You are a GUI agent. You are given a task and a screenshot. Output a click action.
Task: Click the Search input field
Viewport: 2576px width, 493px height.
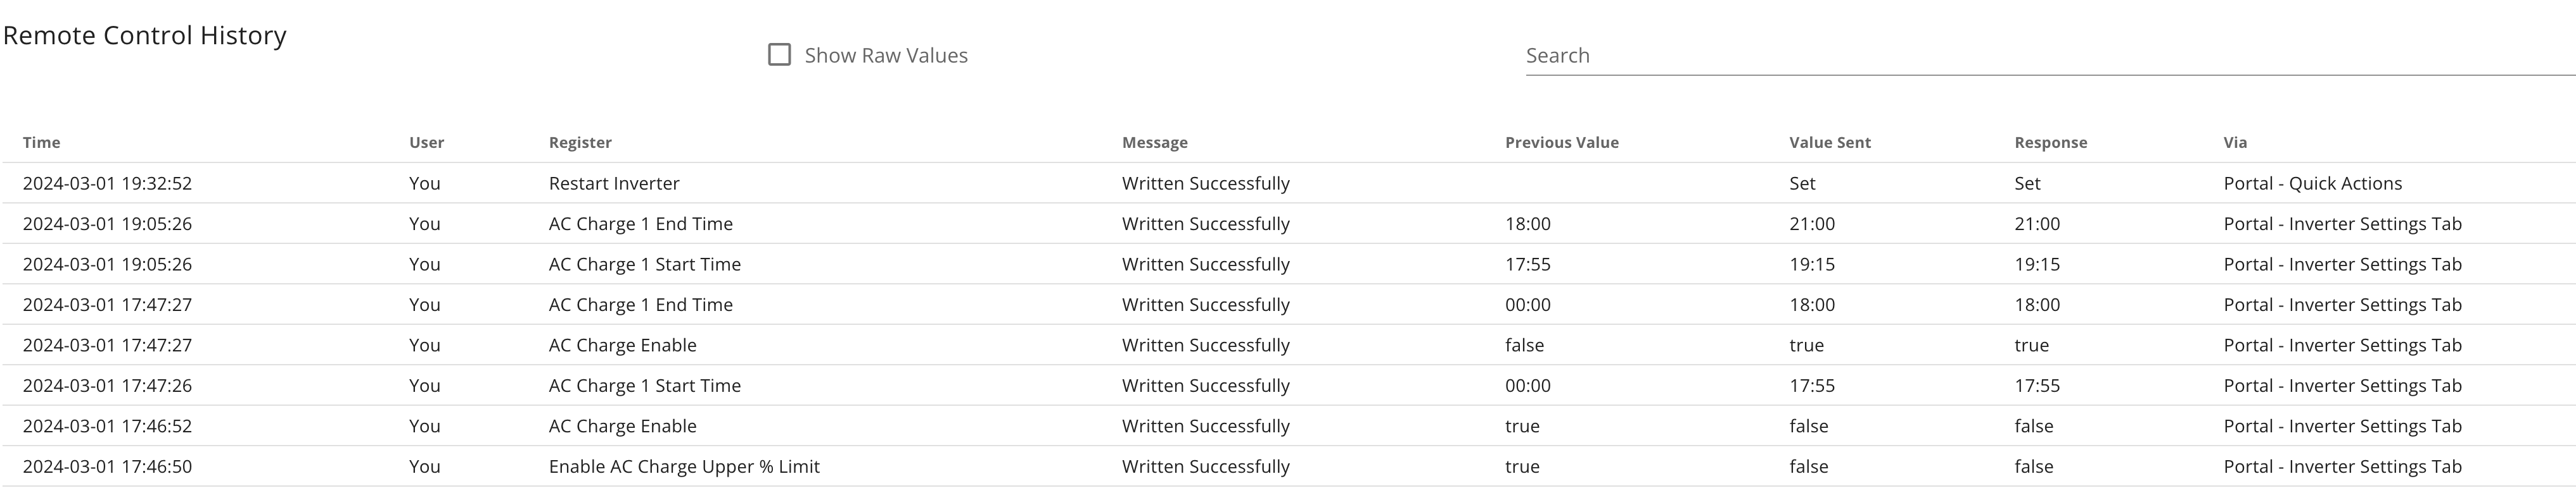click(2050, 56)
